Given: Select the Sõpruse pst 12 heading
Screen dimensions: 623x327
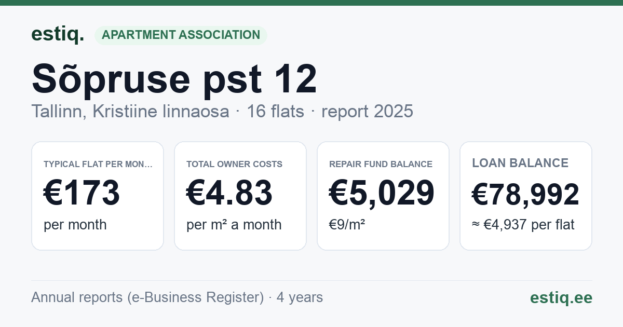Looking at the screenshot, I should (x=174, y=79).
